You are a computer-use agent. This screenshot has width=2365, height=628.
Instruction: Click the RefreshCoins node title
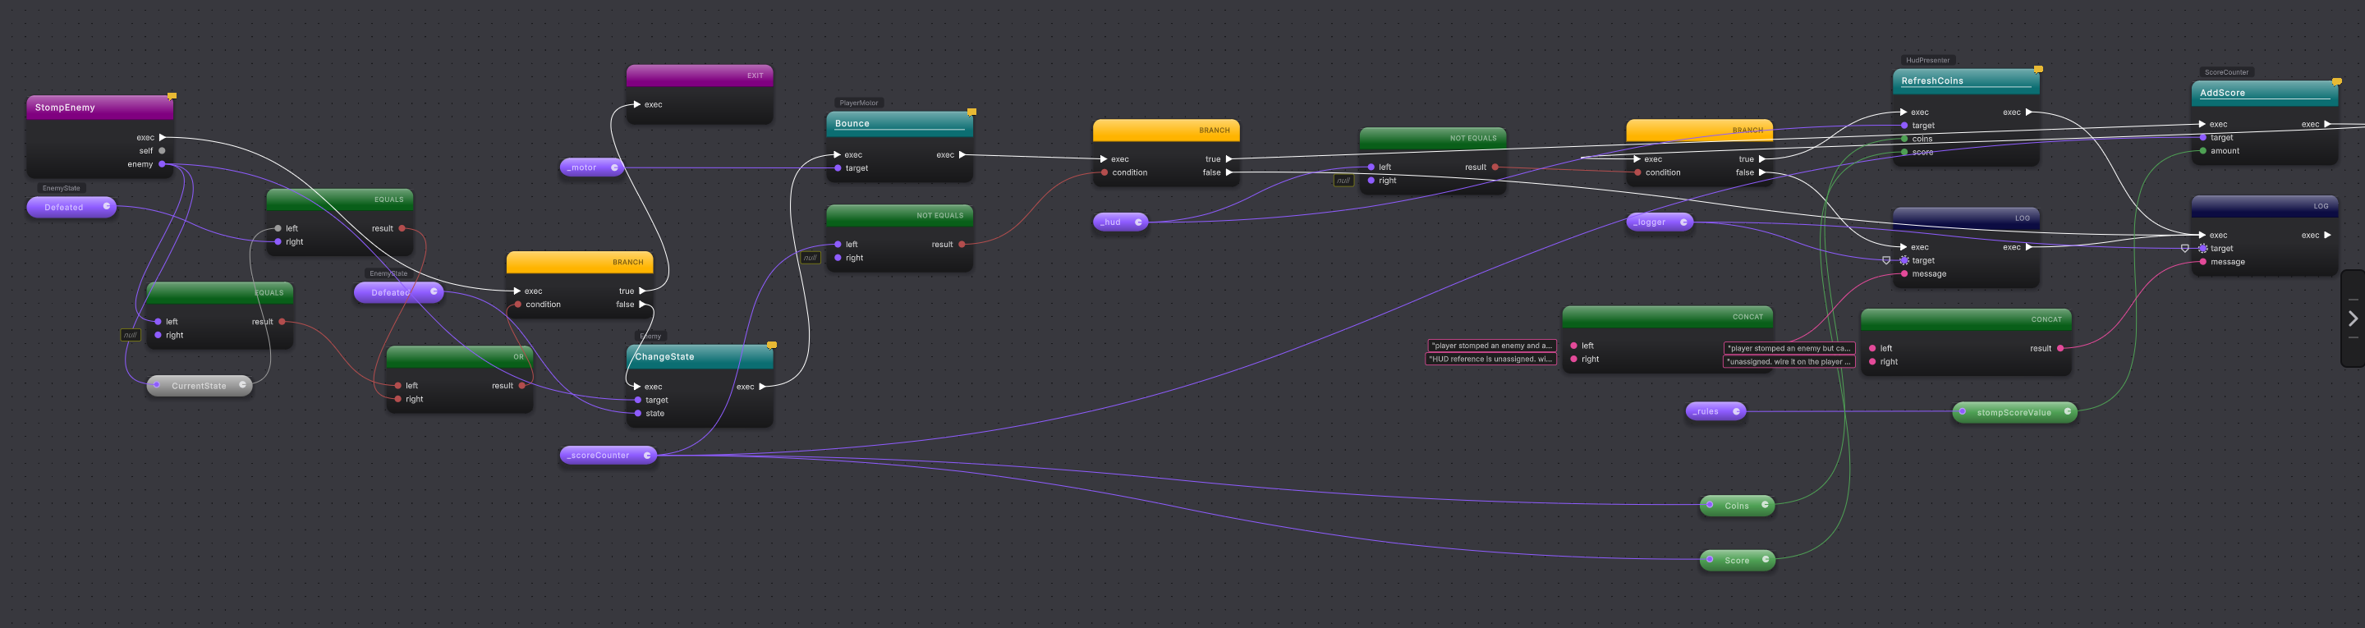click(x=1931, y=80)
